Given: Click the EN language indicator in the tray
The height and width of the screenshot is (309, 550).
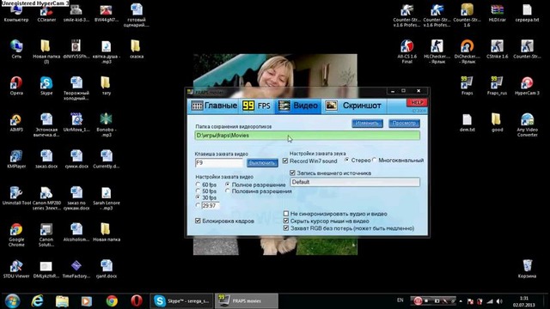Looking at the screenshot, I should coord(400,300).
